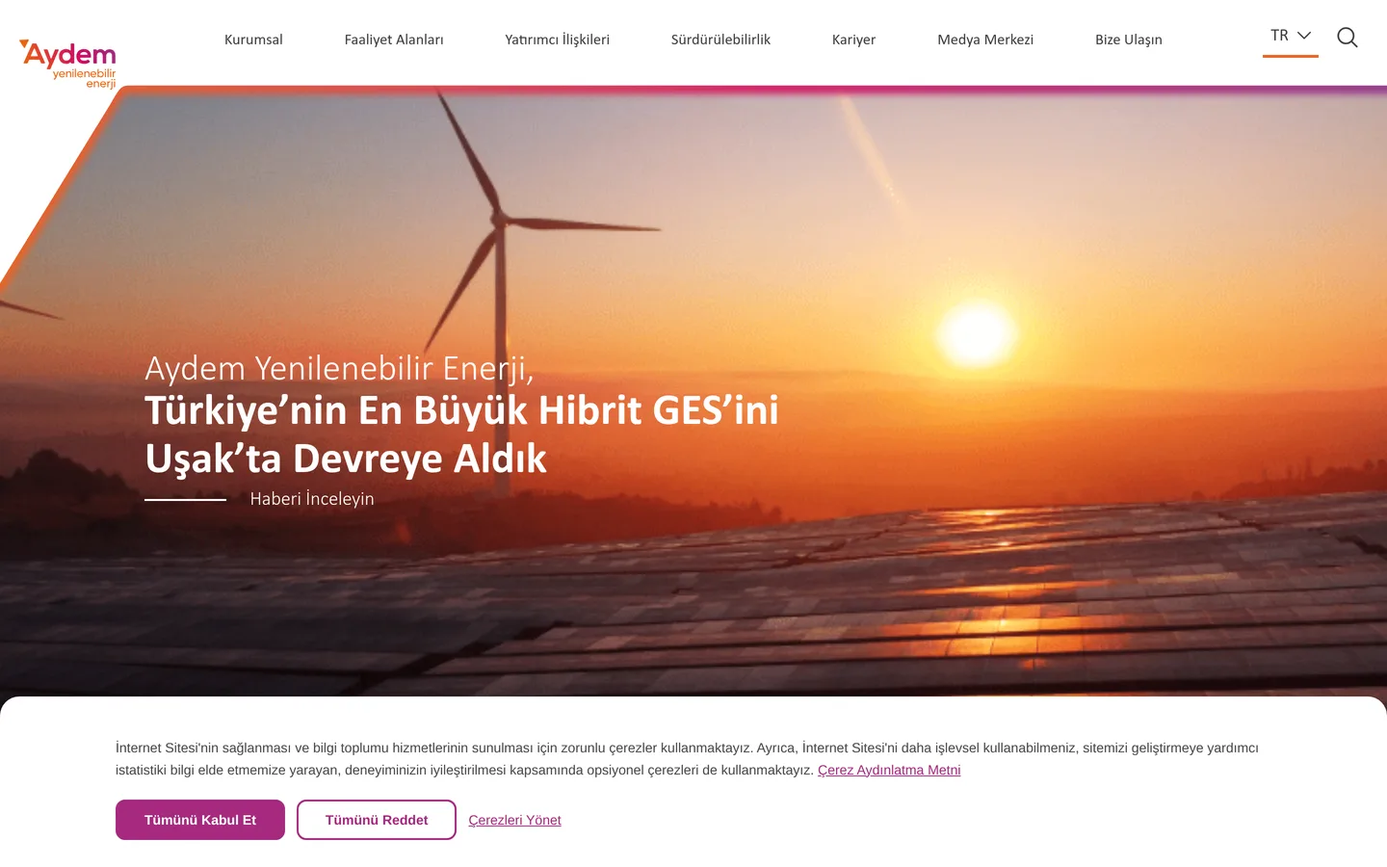
Task: Click the Aydem Yenilenebilir Enerji logo
Action: point(67,64)
